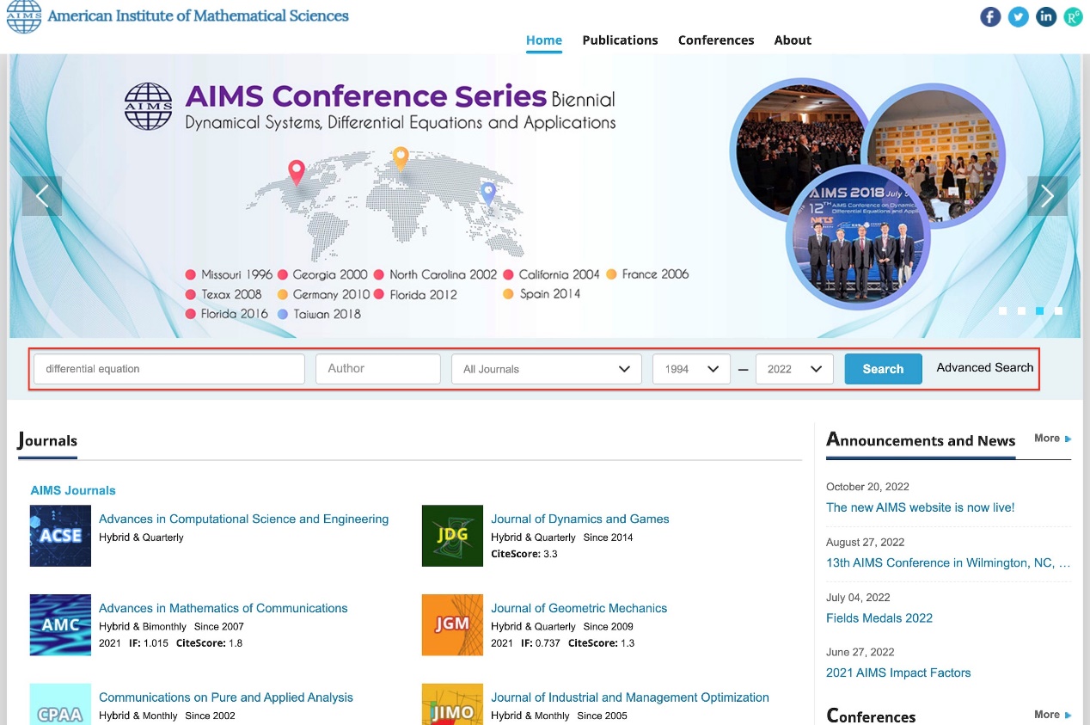Image resolution: width=1090 pixels, height=725 pixels.
Task: Open the 2022 end year dropdown
Action: 794,369
